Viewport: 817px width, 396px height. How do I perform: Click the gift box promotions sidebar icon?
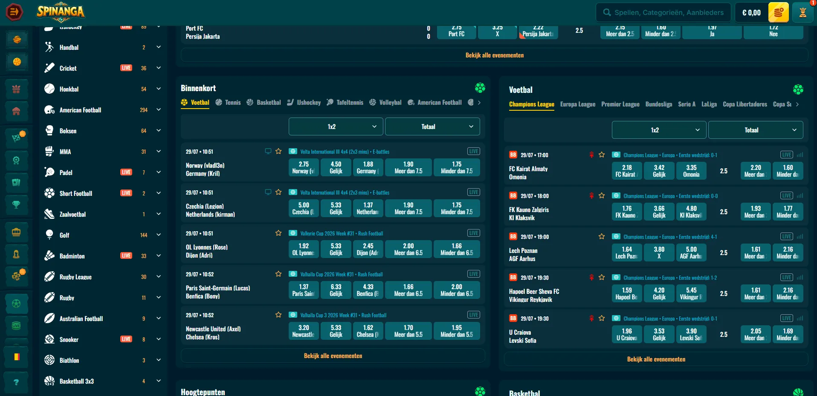(16, 89)
